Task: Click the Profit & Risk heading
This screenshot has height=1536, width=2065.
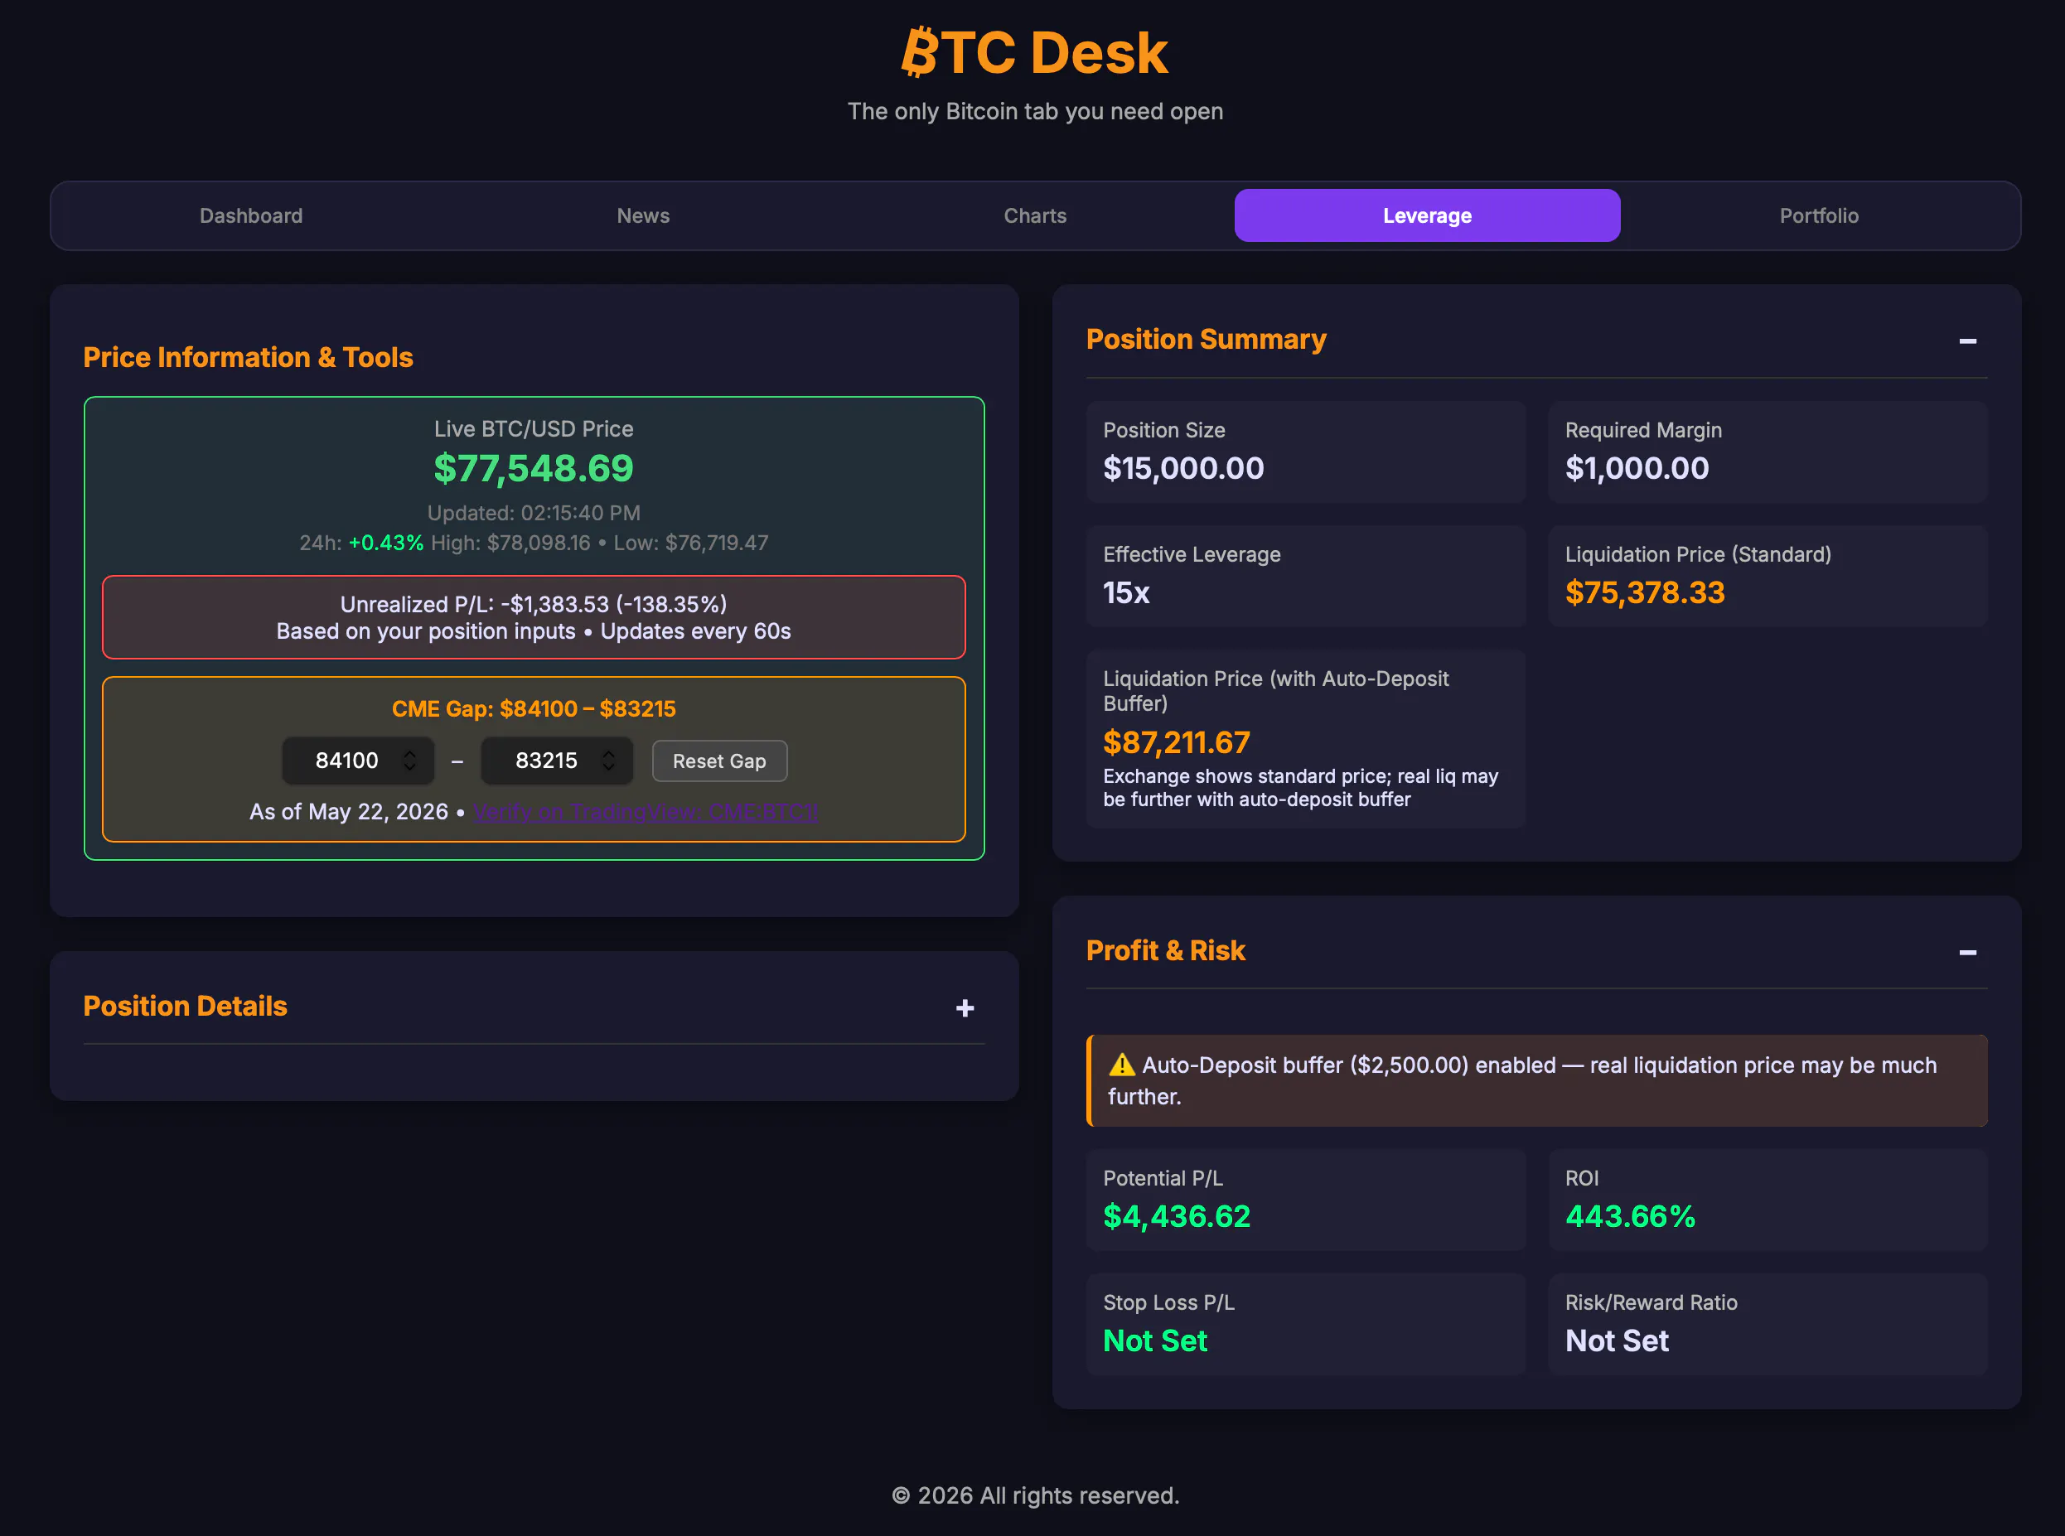Action: tap(1166, 950)
